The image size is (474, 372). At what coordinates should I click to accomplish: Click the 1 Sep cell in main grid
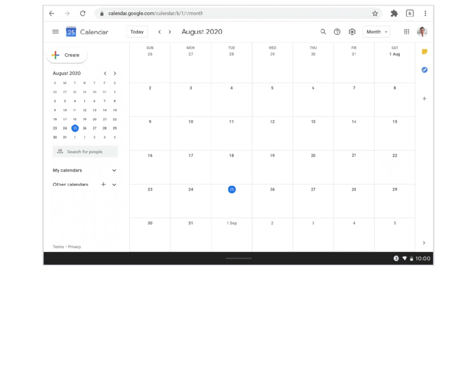(x=231, y=223)
